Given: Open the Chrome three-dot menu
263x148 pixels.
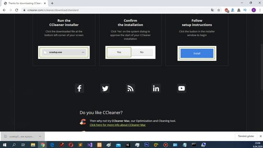Looking at the screenshot, I should [x=260, y=10].
